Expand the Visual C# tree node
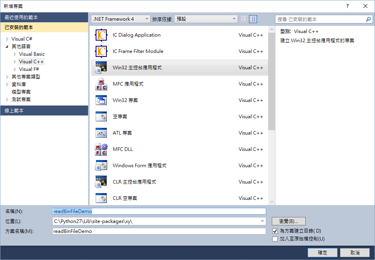The image size is (375, 260). 8,39
